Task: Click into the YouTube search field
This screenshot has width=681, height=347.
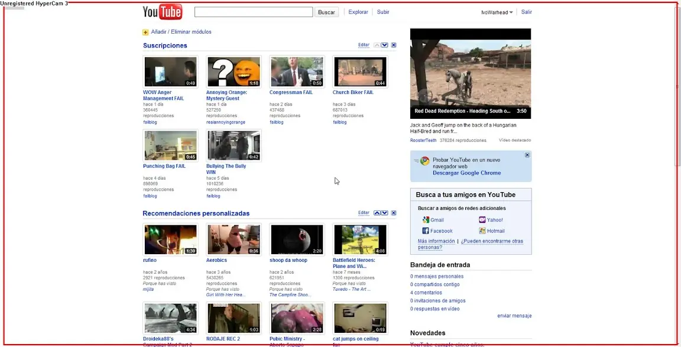Action: pos(253,12)
